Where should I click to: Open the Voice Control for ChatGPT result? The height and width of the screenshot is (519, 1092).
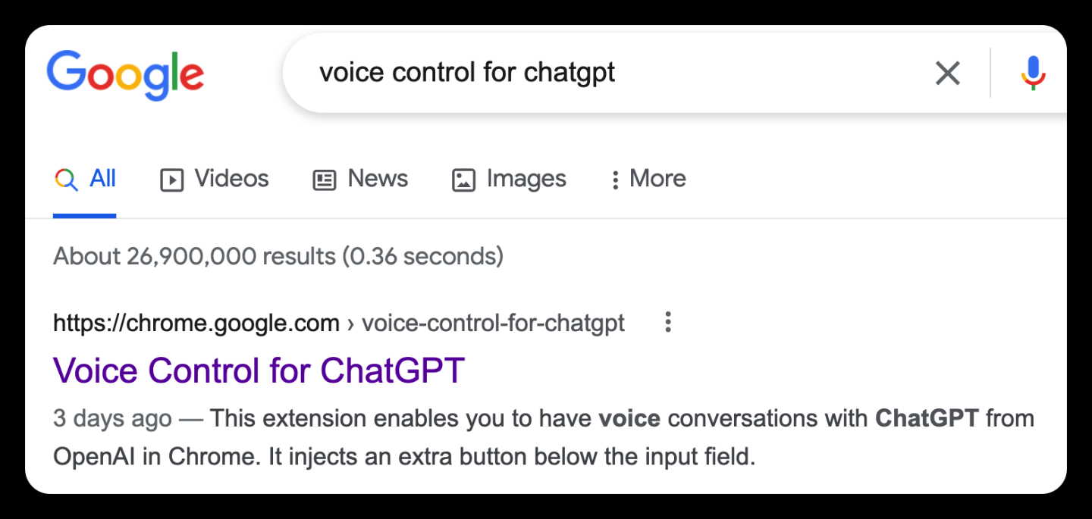point(259,370)
